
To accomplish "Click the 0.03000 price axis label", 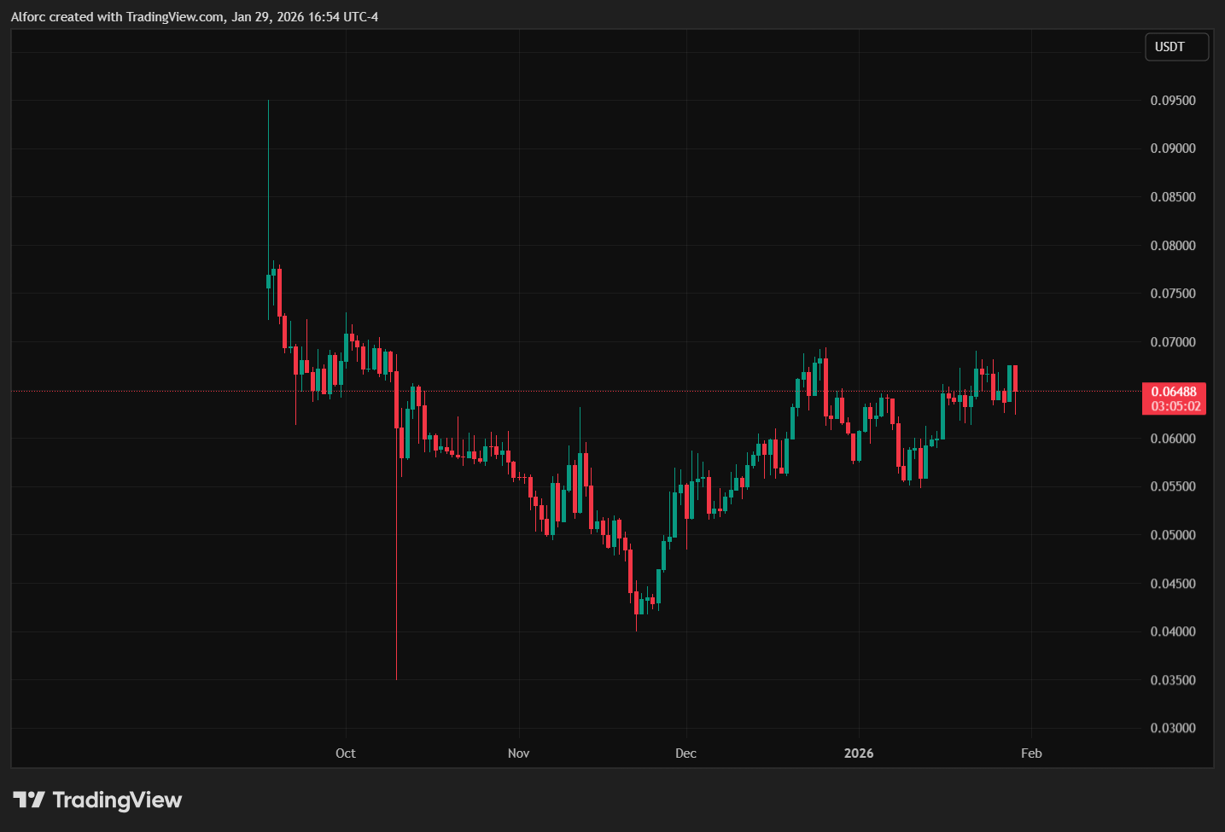I will (1173, 728).
